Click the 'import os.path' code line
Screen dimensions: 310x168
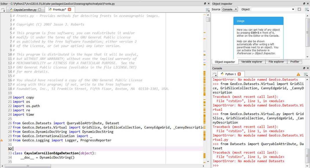[26, 106]
